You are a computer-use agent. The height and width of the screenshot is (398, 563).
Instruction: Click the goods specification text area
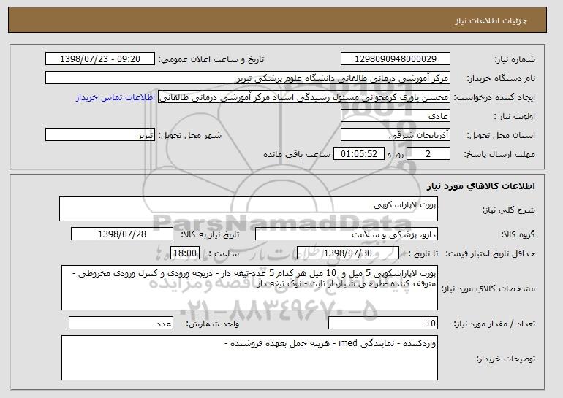[x=249, y=288]
